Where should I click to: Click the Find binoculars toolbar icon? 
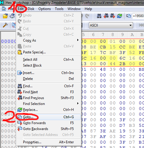click(x=99, y=16)
